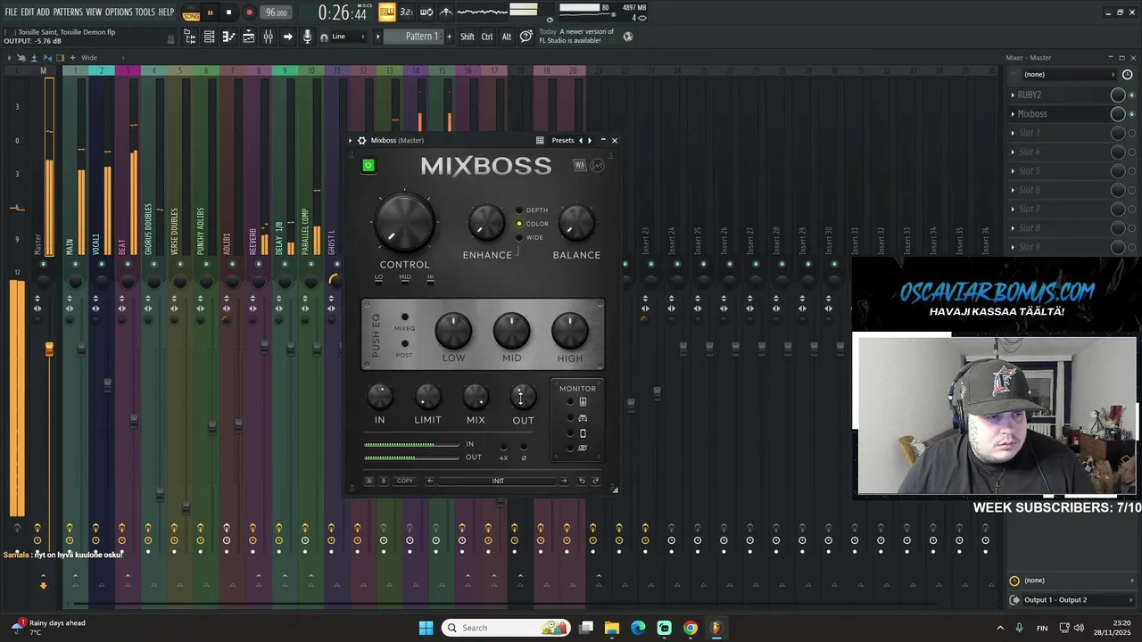Click the redo arrow in Mixboss footer
Screen dimensions: 1142x642
tap(595, 481)
